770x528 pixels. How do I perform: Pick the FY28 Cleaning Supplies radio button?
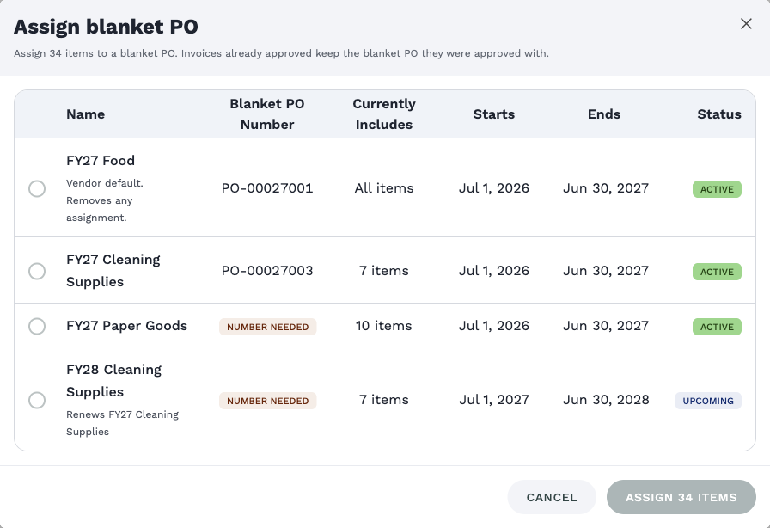[x=37, y=400]
